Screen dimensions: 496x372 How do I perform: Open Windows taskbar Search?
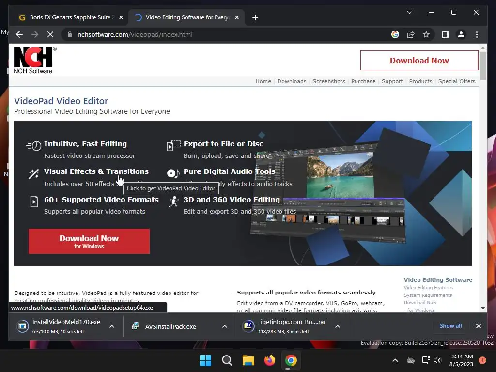(227, 360)
